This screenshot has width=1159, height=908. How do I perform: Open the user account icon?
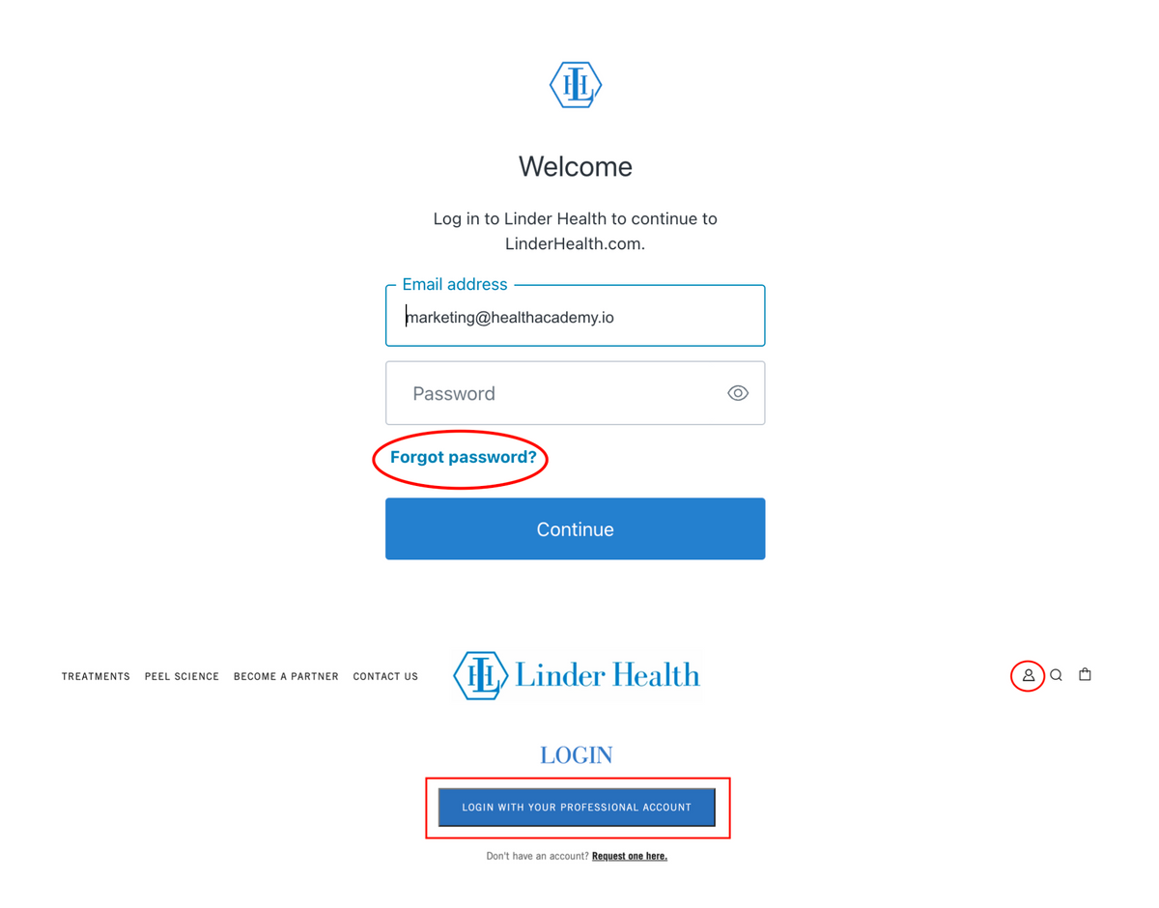click(1029, 675)
